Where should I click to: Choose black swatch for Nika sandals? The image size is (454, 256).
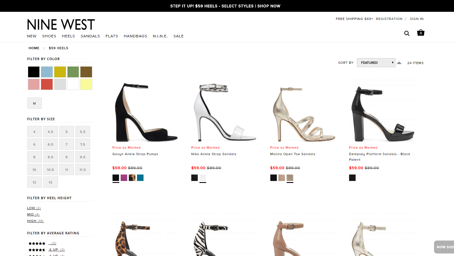coord(195,178)
